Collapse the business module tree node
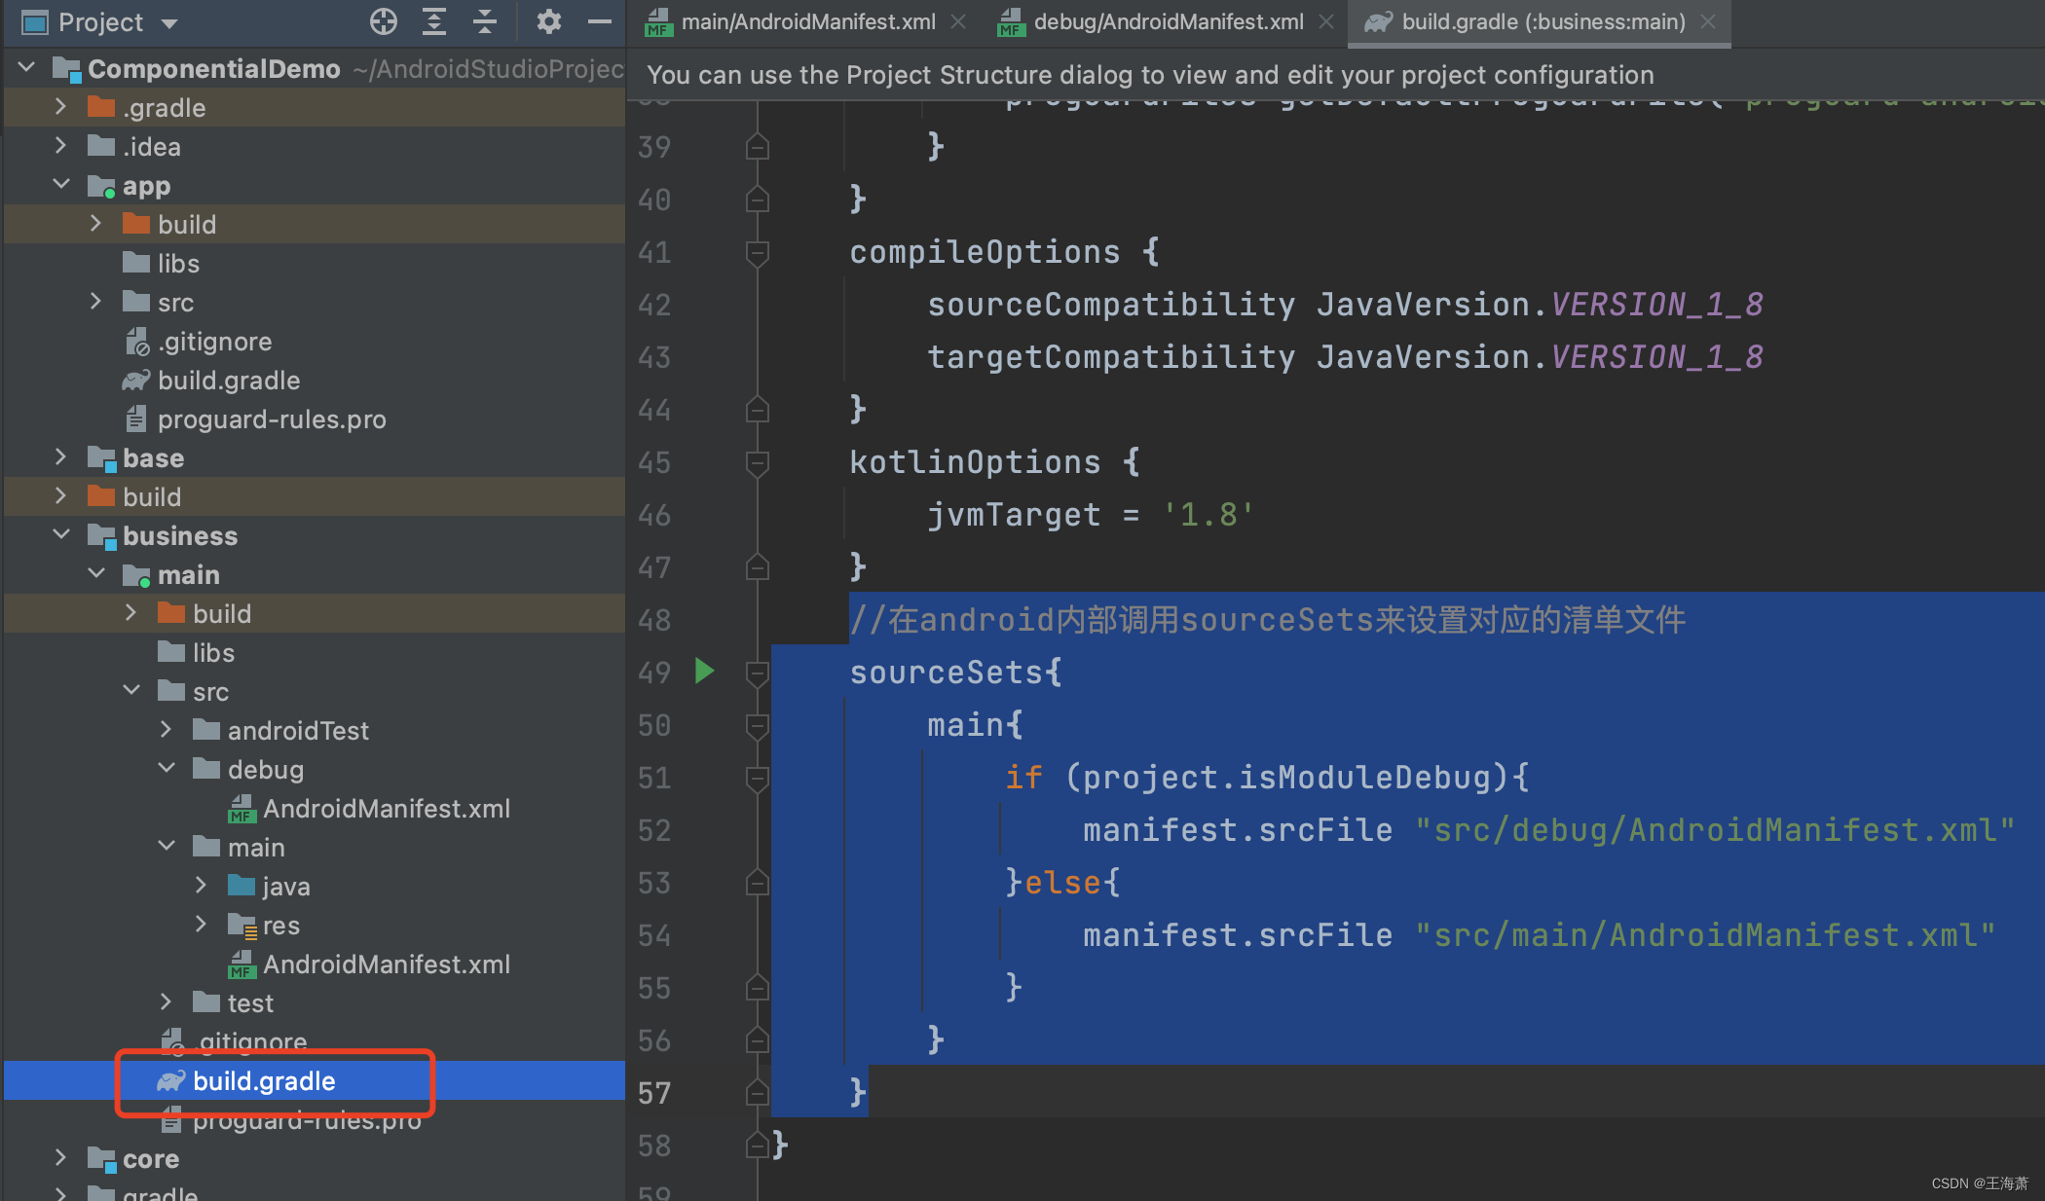Screen dimensions: 2045x1201 point(61,535)
